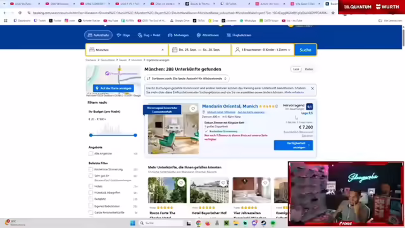
Task: Click the München breadcrumb link
Action: pos(137,60)
